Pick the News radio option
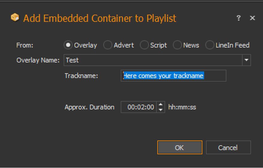 pos(177,45)
